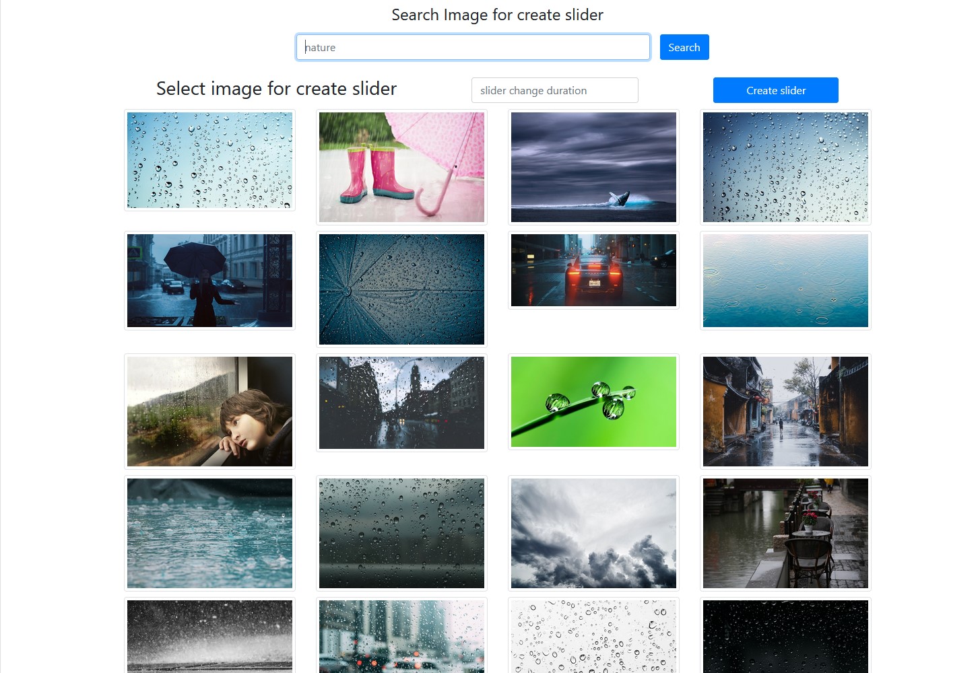The width and height of the screenshot is (980, 673).
Task: Select the boy leaning at rainy window image
Action: coord(209,411)
